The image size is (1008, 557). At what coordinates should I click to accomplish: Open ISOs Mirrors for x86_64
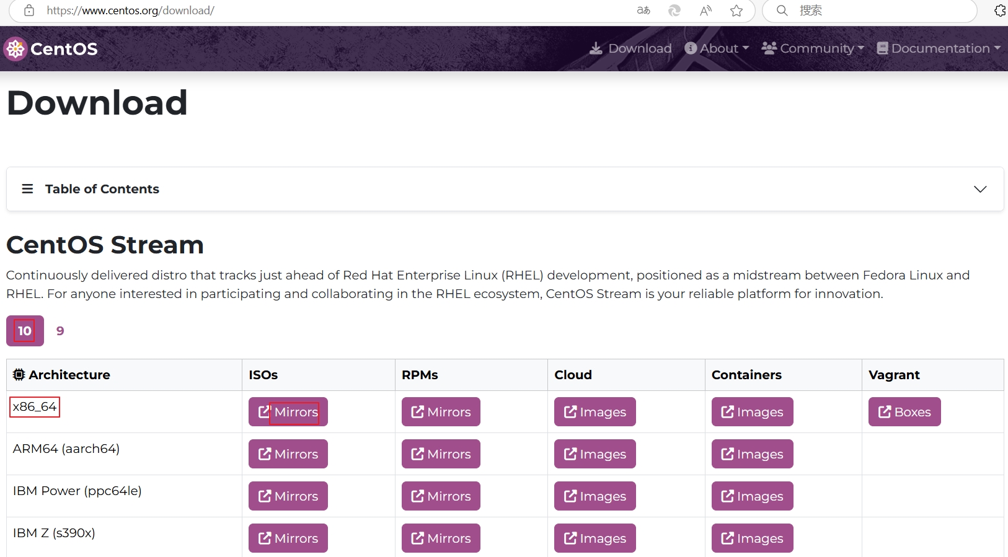[x=288, y=412]
